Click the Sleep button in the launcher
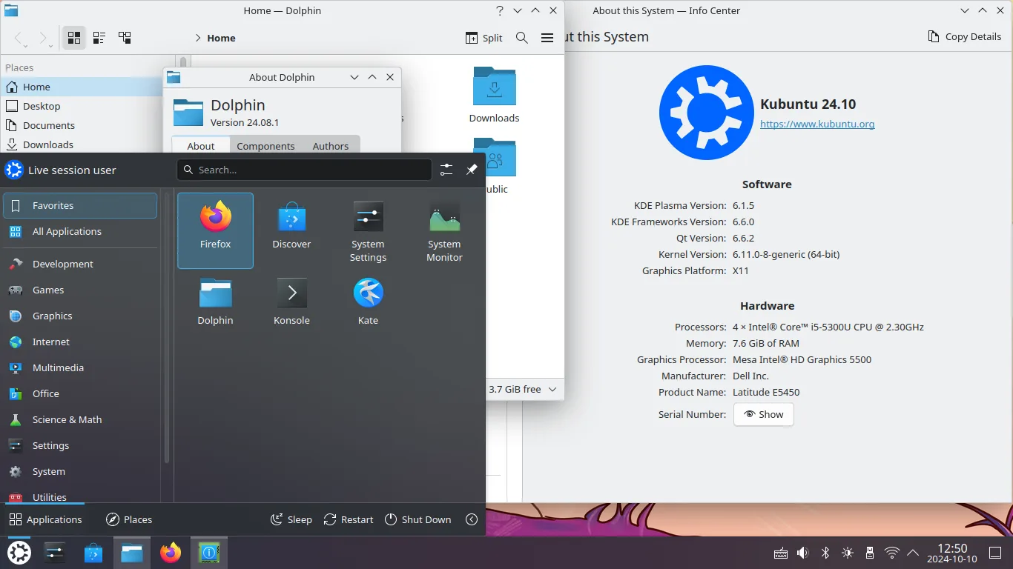The width and height of the screenshot is (1013, 569). coord(291,519)
